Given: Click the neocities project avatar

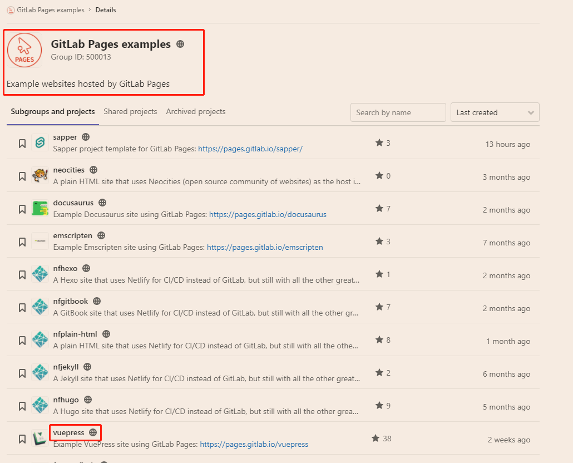Looking at the screenshot, I should click(40, 175).
